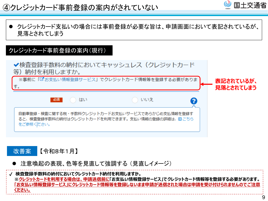The image size is (268, 201).
Task: Click the red 必須 badge
Action: coord(56,100)
